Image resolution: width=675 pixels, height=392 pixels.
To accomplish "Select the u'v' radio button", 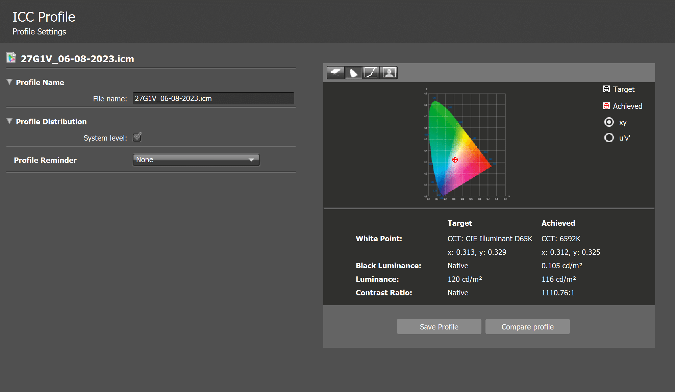I will coord(609,138).
